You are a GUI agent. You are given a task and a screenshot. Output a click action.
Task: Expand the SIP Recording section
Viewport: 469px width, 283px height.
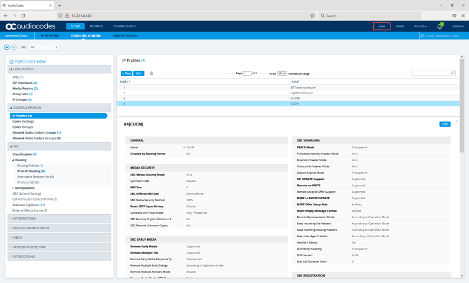pos(59,257)
